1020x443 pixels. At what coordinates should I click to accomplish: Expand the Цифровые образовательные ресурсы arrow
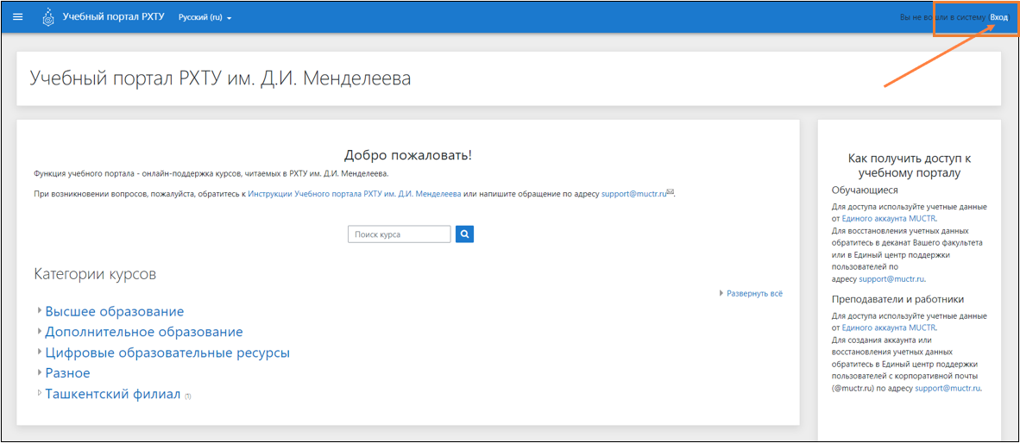tap(40, 353)
